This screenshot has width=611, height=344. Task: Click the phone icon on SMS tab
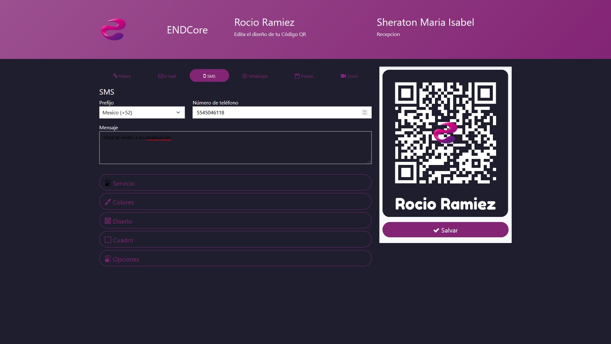[205, 76]
